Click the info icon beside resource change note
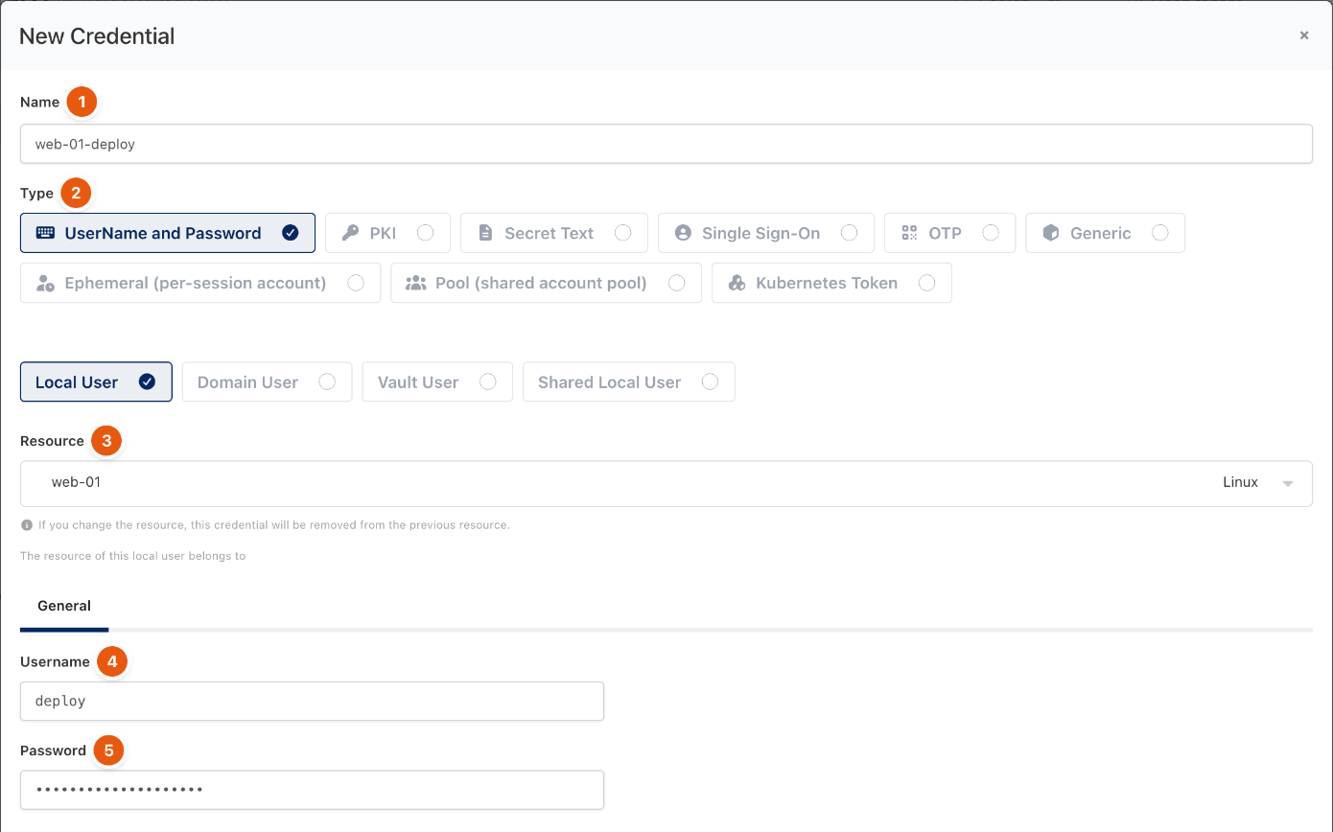 (27, 525)
